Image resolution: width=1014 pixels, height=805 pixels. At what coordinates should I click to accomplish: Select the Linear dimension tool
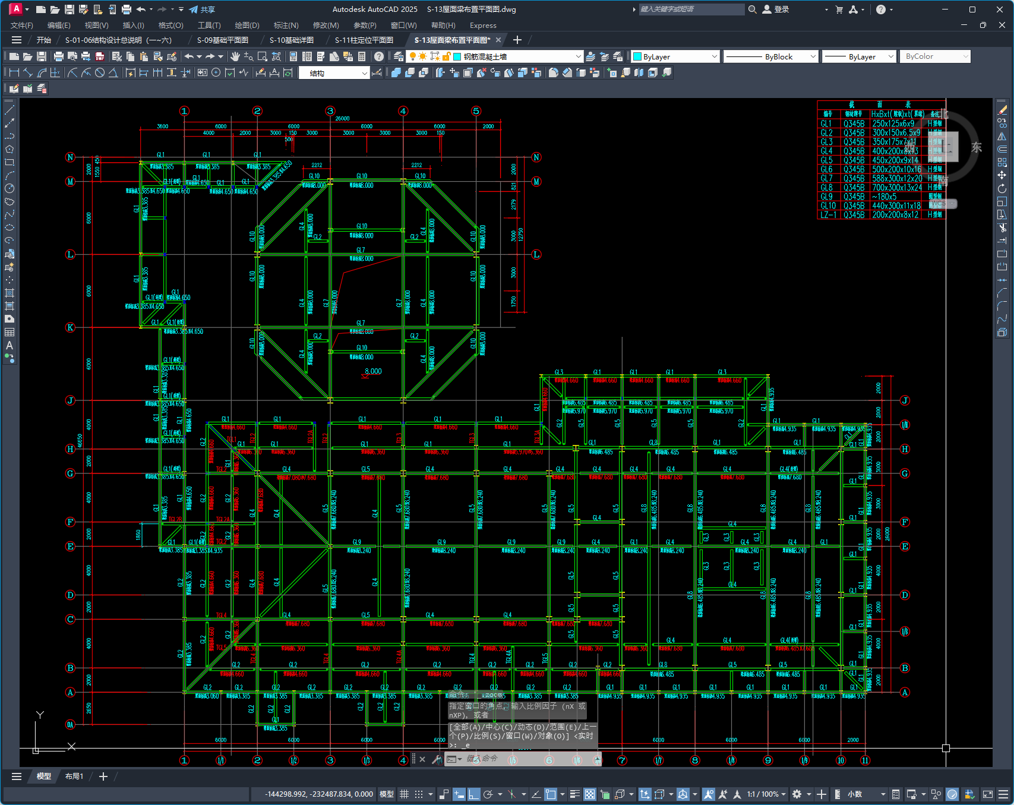(14, 72)
